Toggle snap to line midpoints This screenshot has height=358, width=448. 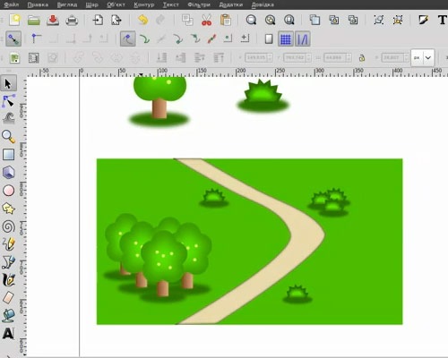(211, 38)
